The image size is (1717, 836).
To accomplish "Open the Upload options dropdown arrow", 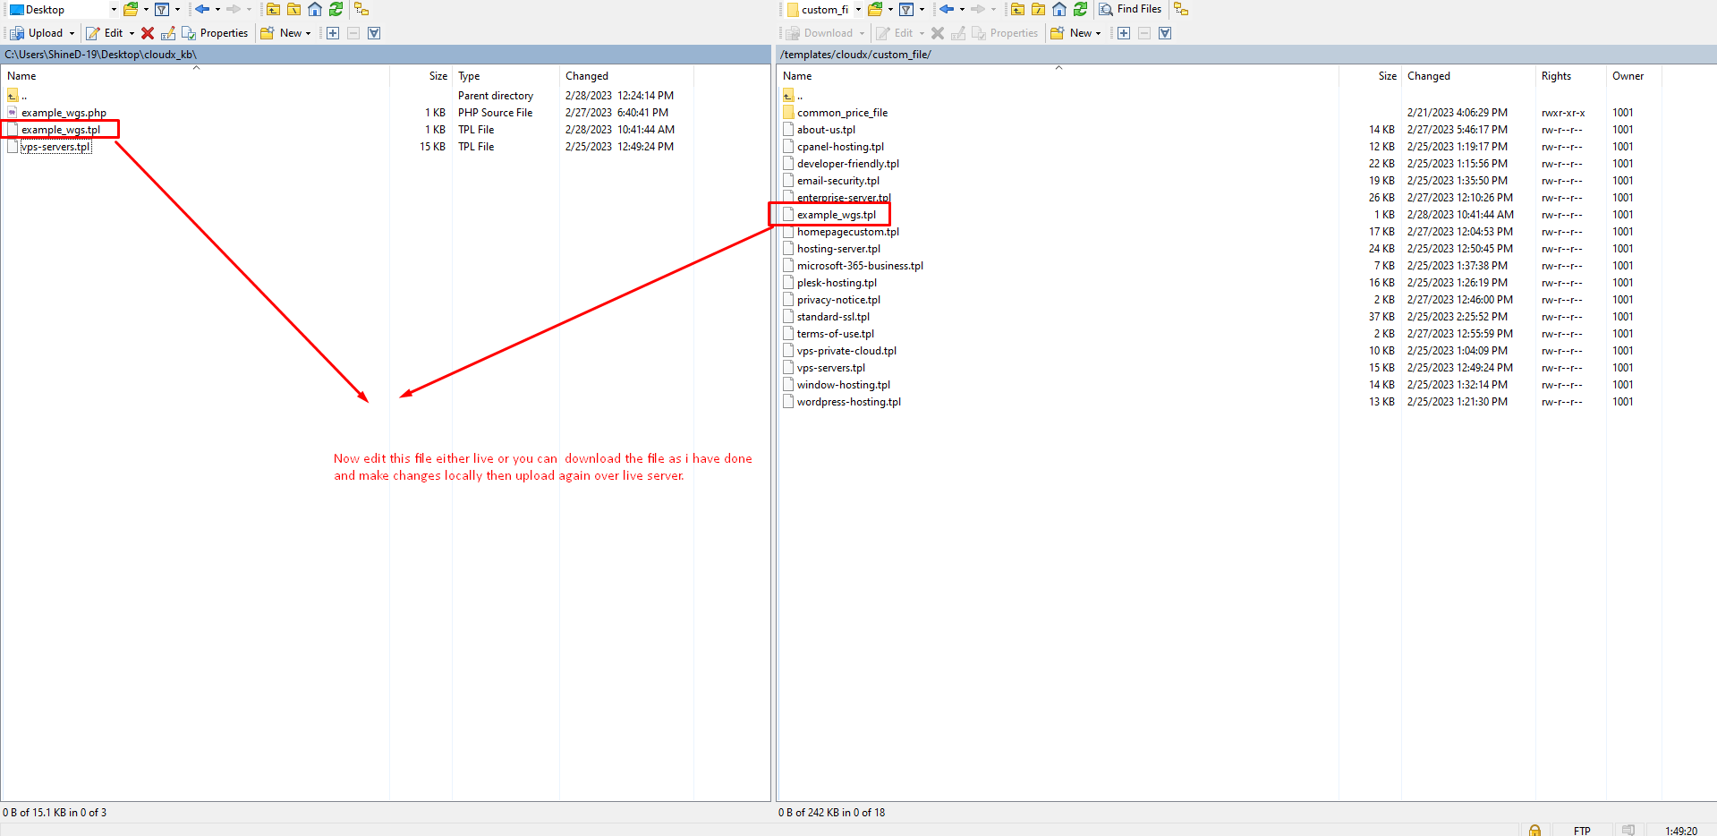I will click(x=72, y=33).
